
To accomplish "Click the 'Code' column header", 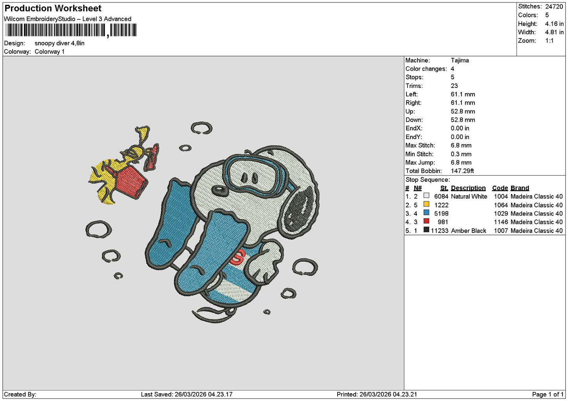I will click(x=500, y=188).
